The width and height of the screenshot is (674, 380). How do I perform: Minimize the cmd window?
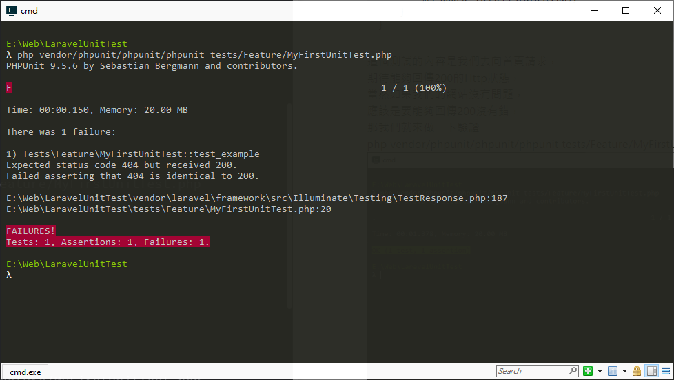coord(595,11)
